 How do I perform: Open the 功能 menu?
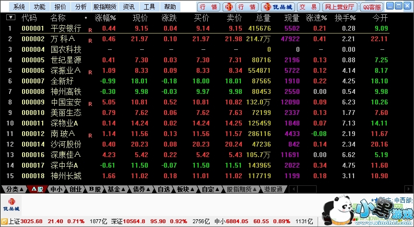point(39,7)
